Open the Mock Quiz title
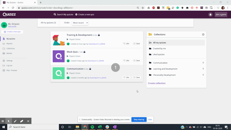231x130 pixels. [72, 52]
